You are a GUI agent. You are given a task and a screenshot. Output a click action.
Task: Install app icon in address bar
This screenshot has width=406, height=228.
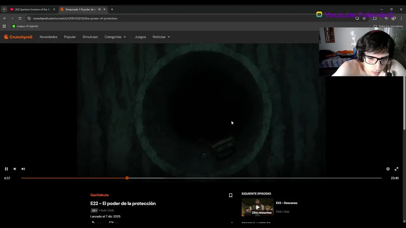pos(357,18)
